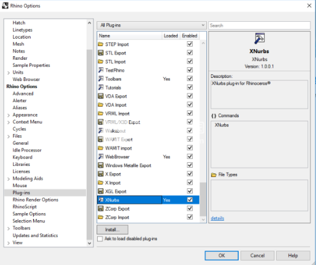Click the Toolbars plug-in icon
This screenshot has width=316, height=265.
pyautogui.click(x=100, y=79)
